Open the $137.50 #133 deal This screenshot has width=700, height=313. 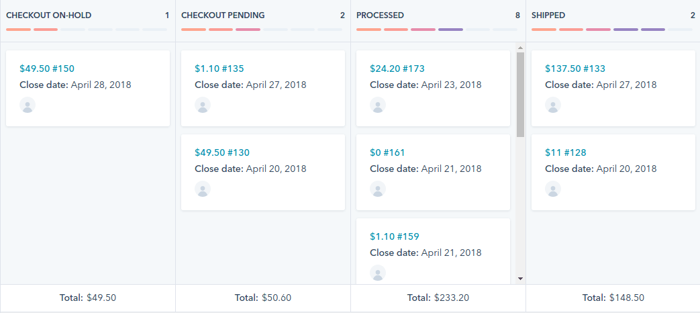tap(575, 69)
